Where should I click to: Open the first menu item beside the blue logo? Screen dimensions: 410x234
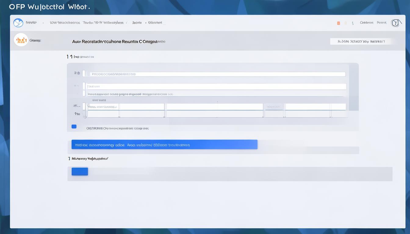click(x=31, y=23)
